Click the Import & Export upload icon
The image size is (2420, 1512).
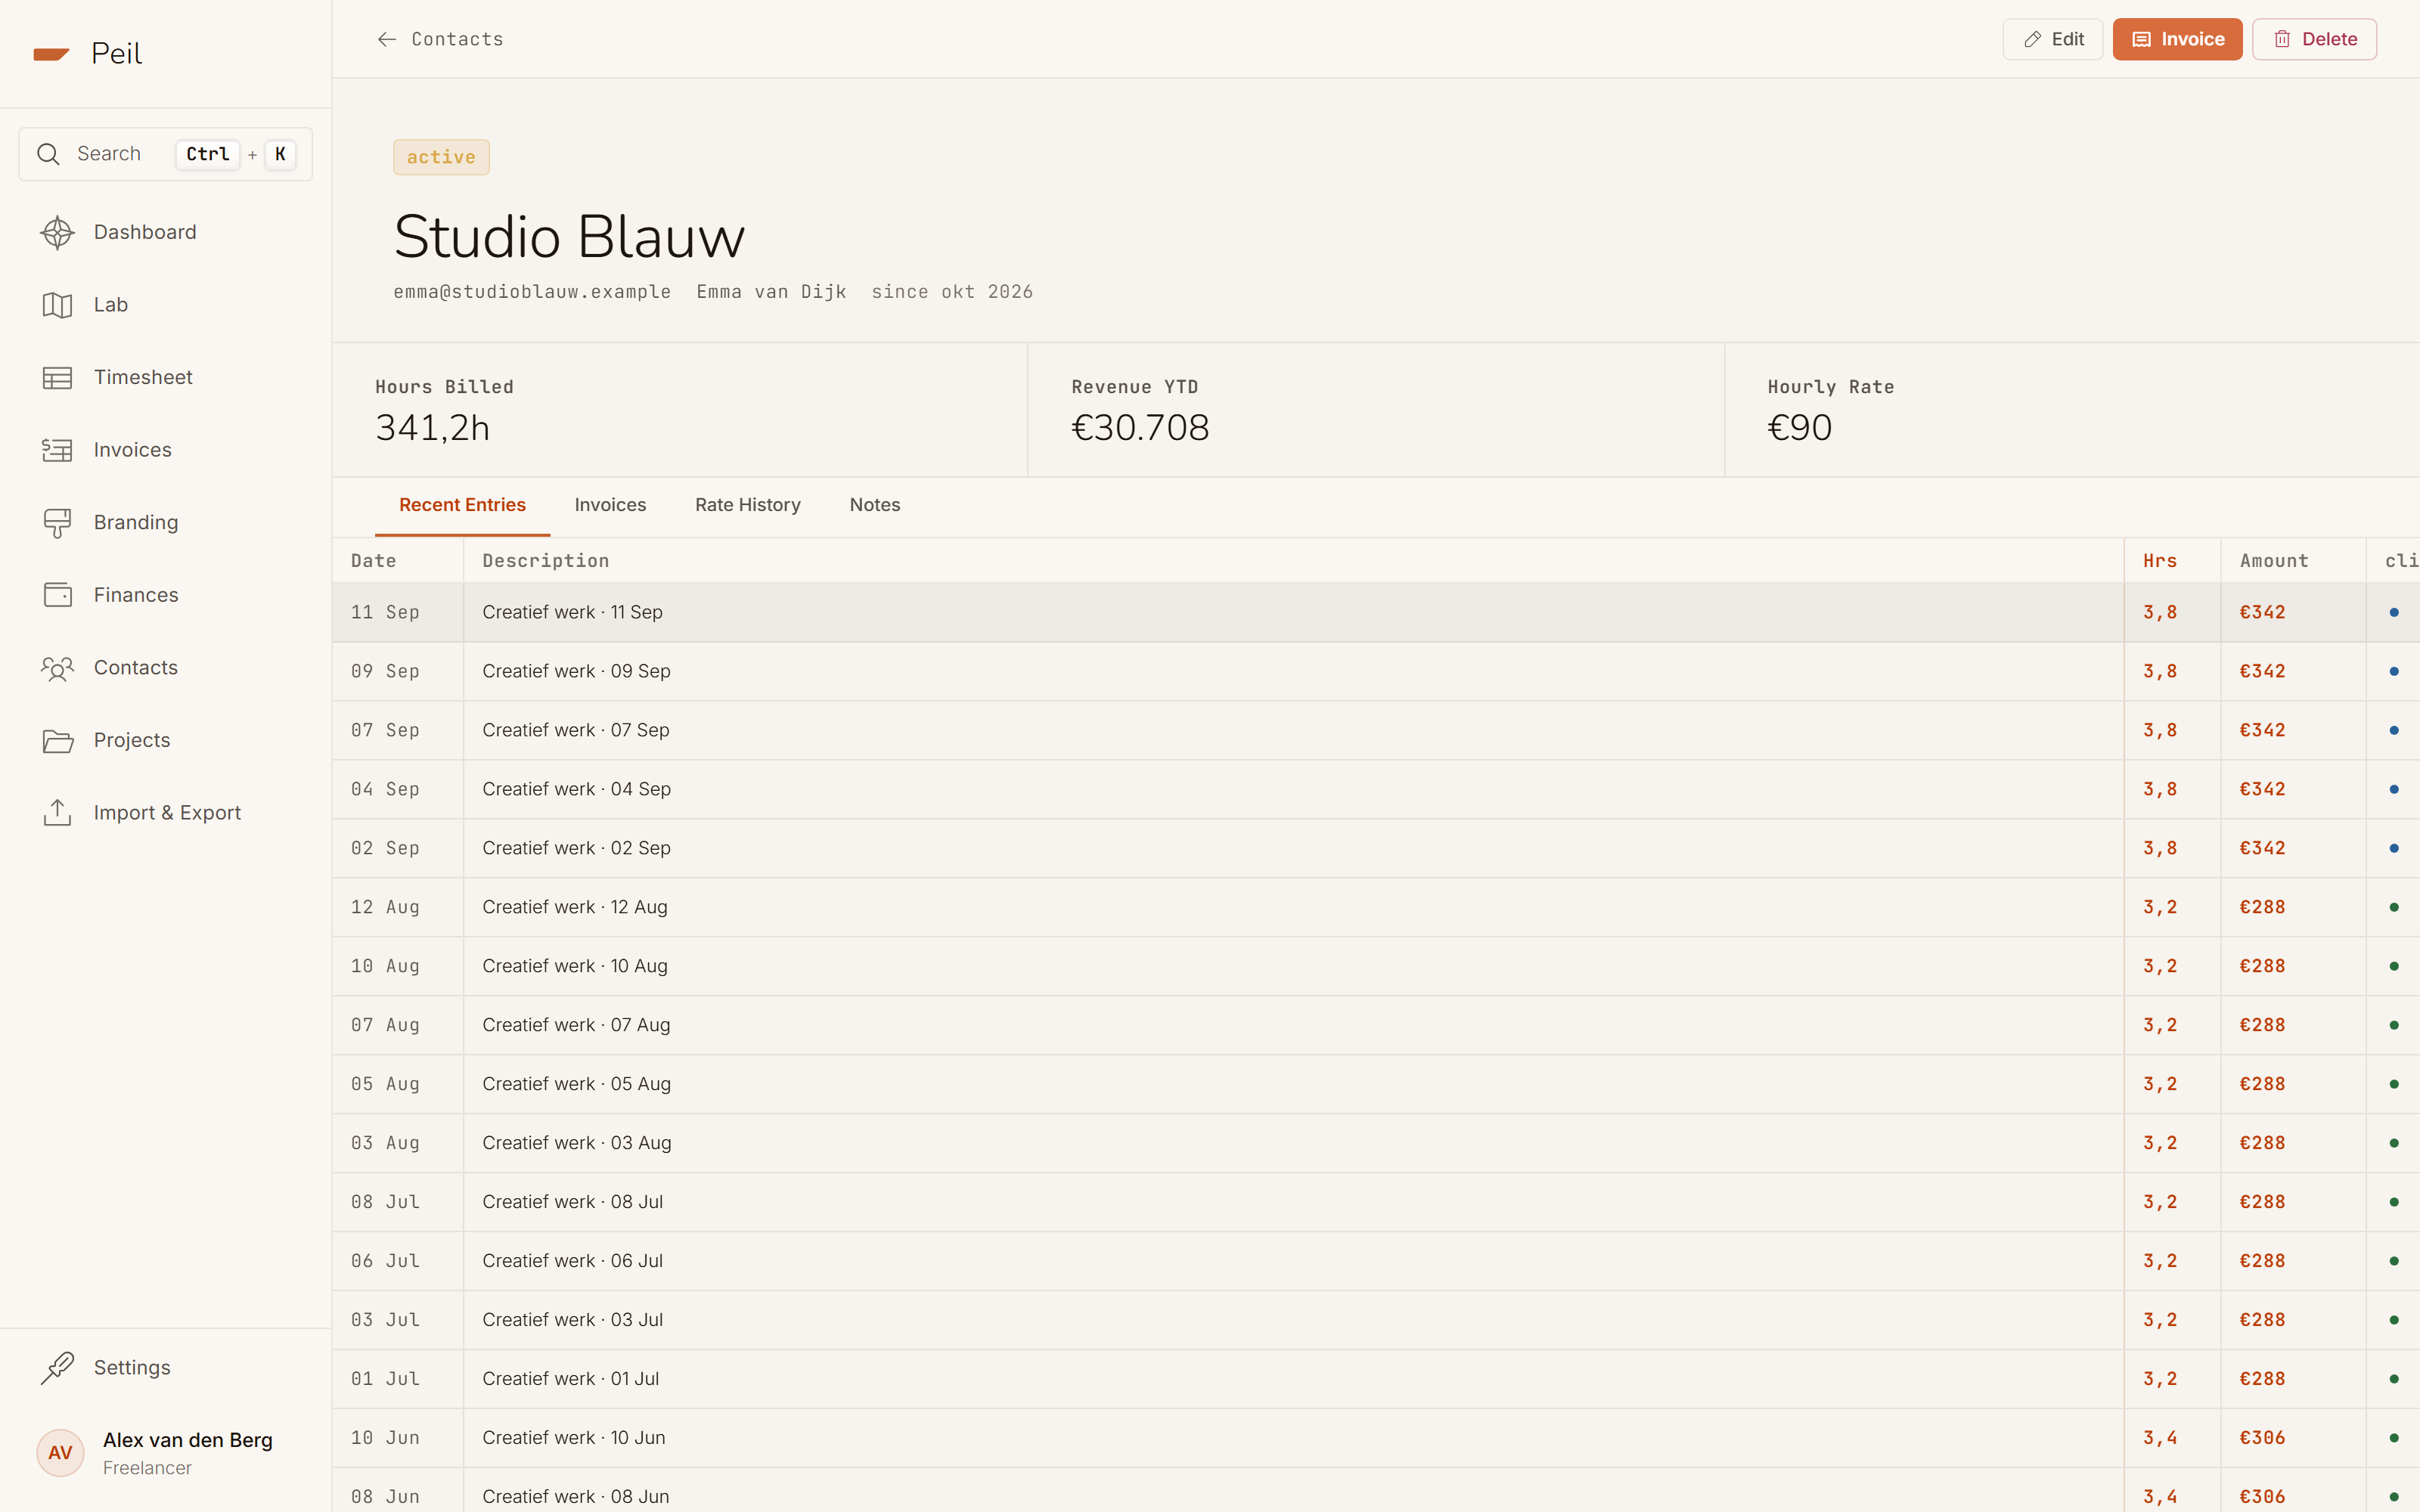(x=57, y=813)
